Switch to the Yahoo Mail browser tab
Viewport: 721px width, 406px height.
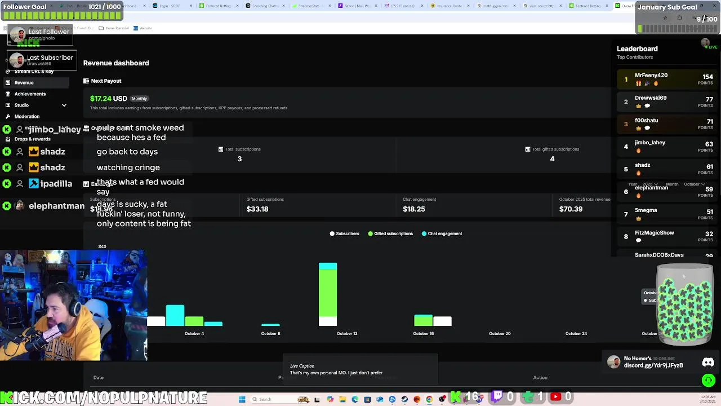pyautogui.click(x=358, y=6)
